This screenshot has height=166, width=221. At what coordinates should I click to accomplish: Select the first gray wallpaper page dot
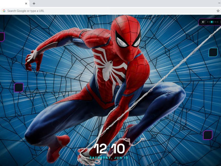point(208,22)
